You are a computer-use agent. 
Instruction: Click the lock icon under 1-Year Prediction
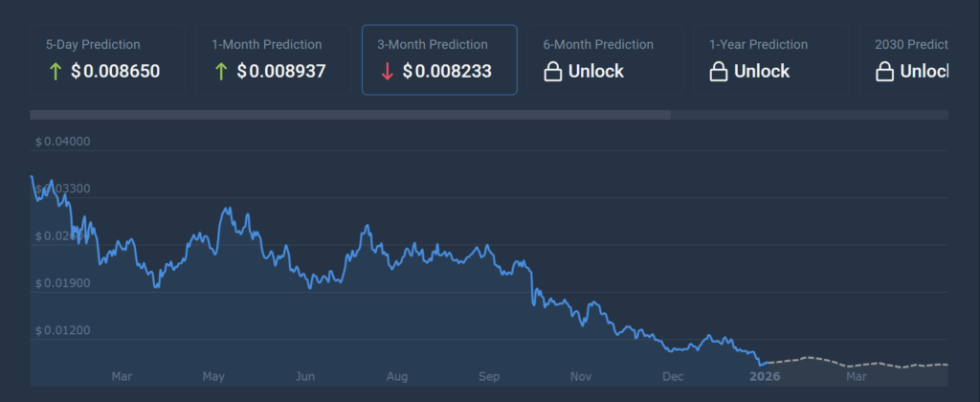[718, 72]
